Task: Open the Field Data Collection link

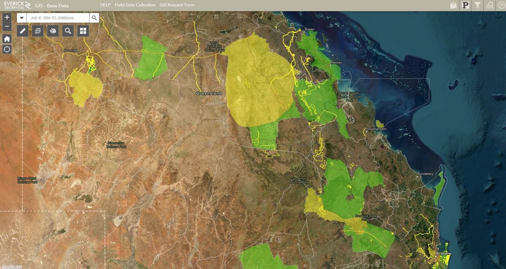Action: 135,5
